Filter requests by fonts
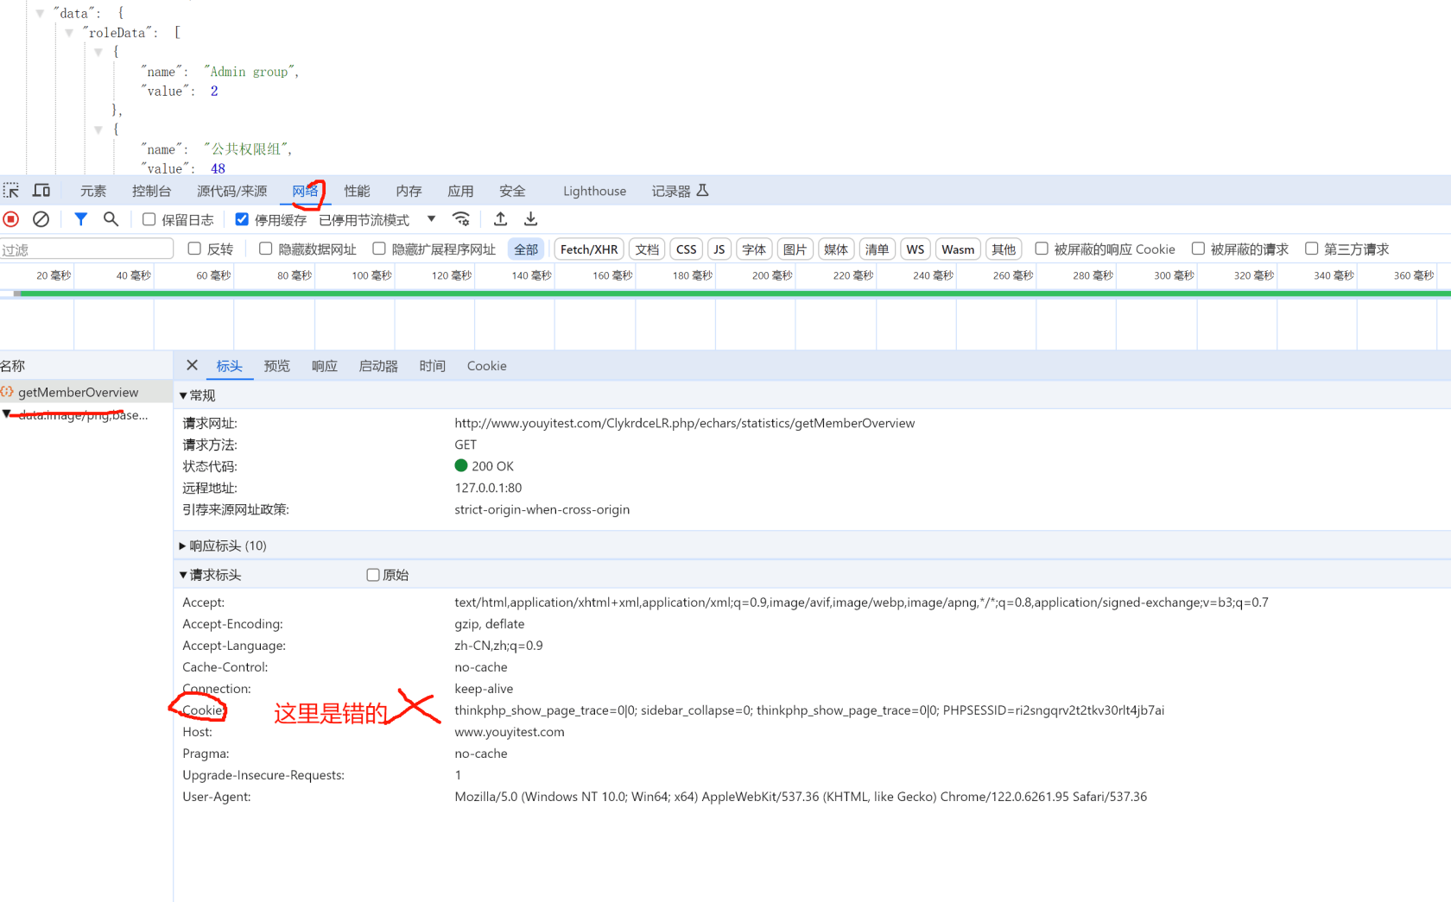The width and height of the screenshot is (1451, 902). 754,249
